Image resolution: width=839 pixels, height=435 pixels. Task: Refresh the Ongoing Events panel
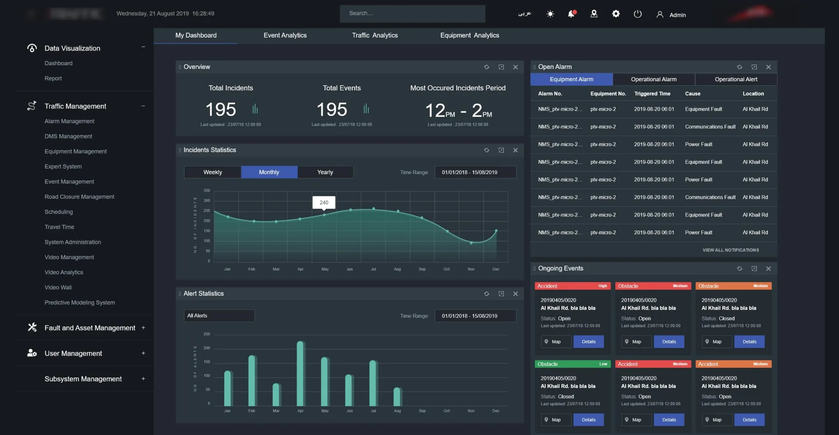[740, 269]
